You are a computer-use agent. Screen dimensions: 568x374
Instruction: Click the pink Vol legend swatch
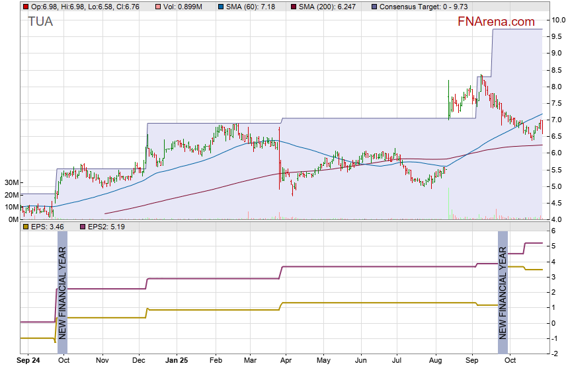157,7
